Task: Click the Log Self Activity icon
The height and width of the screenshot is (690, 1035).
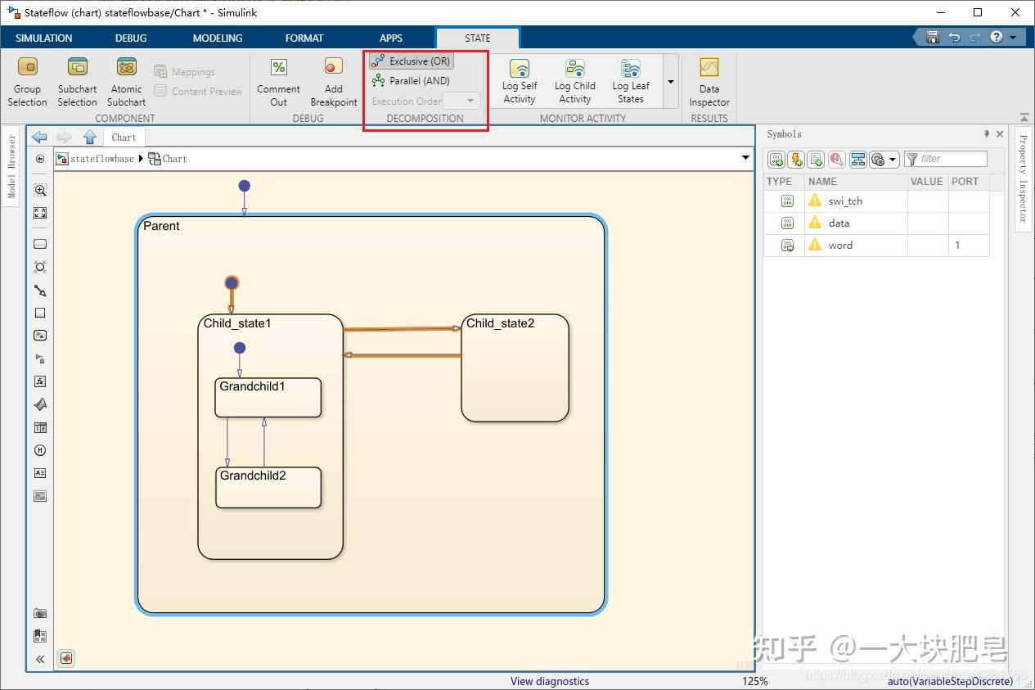Action: click(520, 68)
